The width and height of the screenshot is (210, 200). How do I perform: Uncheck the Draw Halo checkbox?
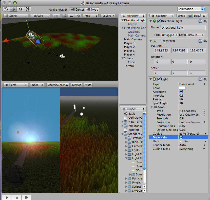182,137
